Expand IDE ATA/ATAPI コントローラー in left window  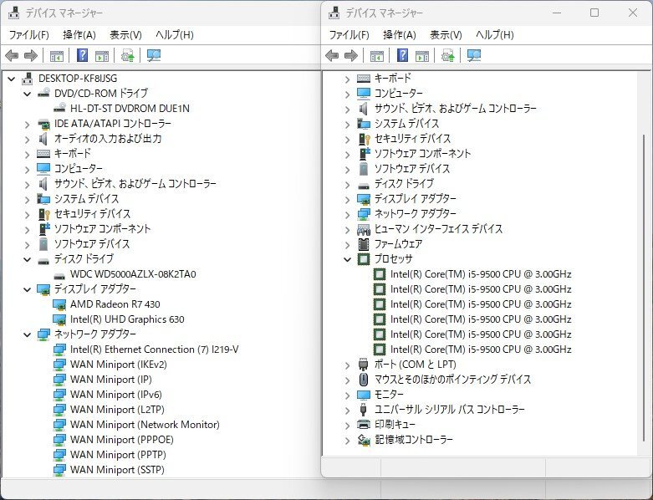point(27,124)
